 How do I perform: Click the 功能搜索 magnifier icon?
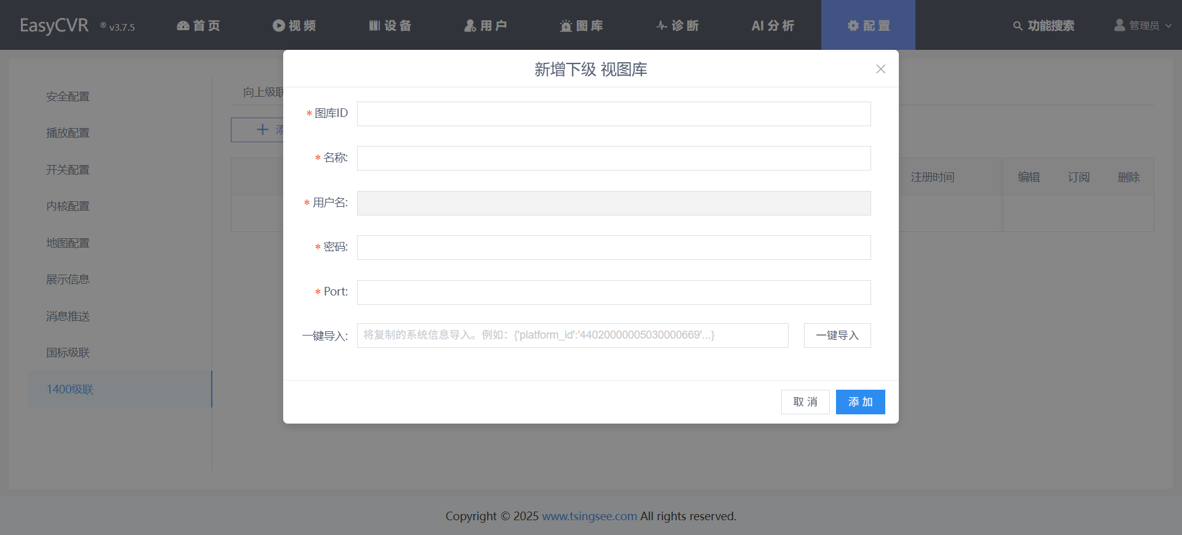(1018, 26)
